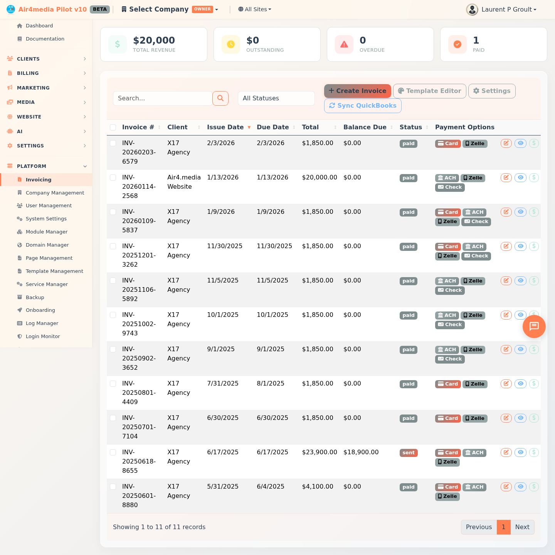Click the search magnifier icon

[220, 98]
